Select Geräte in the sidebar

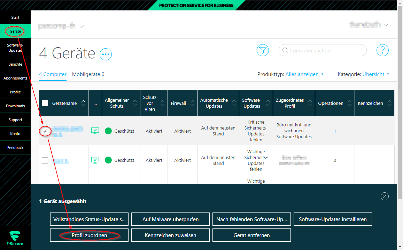15,31
